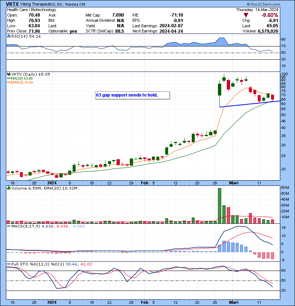This screenshot has width=295, height=306.
Task: Click the red down-triangle change indicator
Action: click(x=246, y=15)
